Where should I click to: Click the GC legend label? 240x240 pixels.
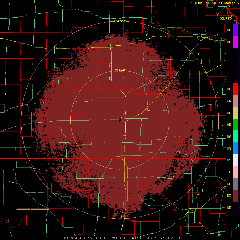point(229,184)
